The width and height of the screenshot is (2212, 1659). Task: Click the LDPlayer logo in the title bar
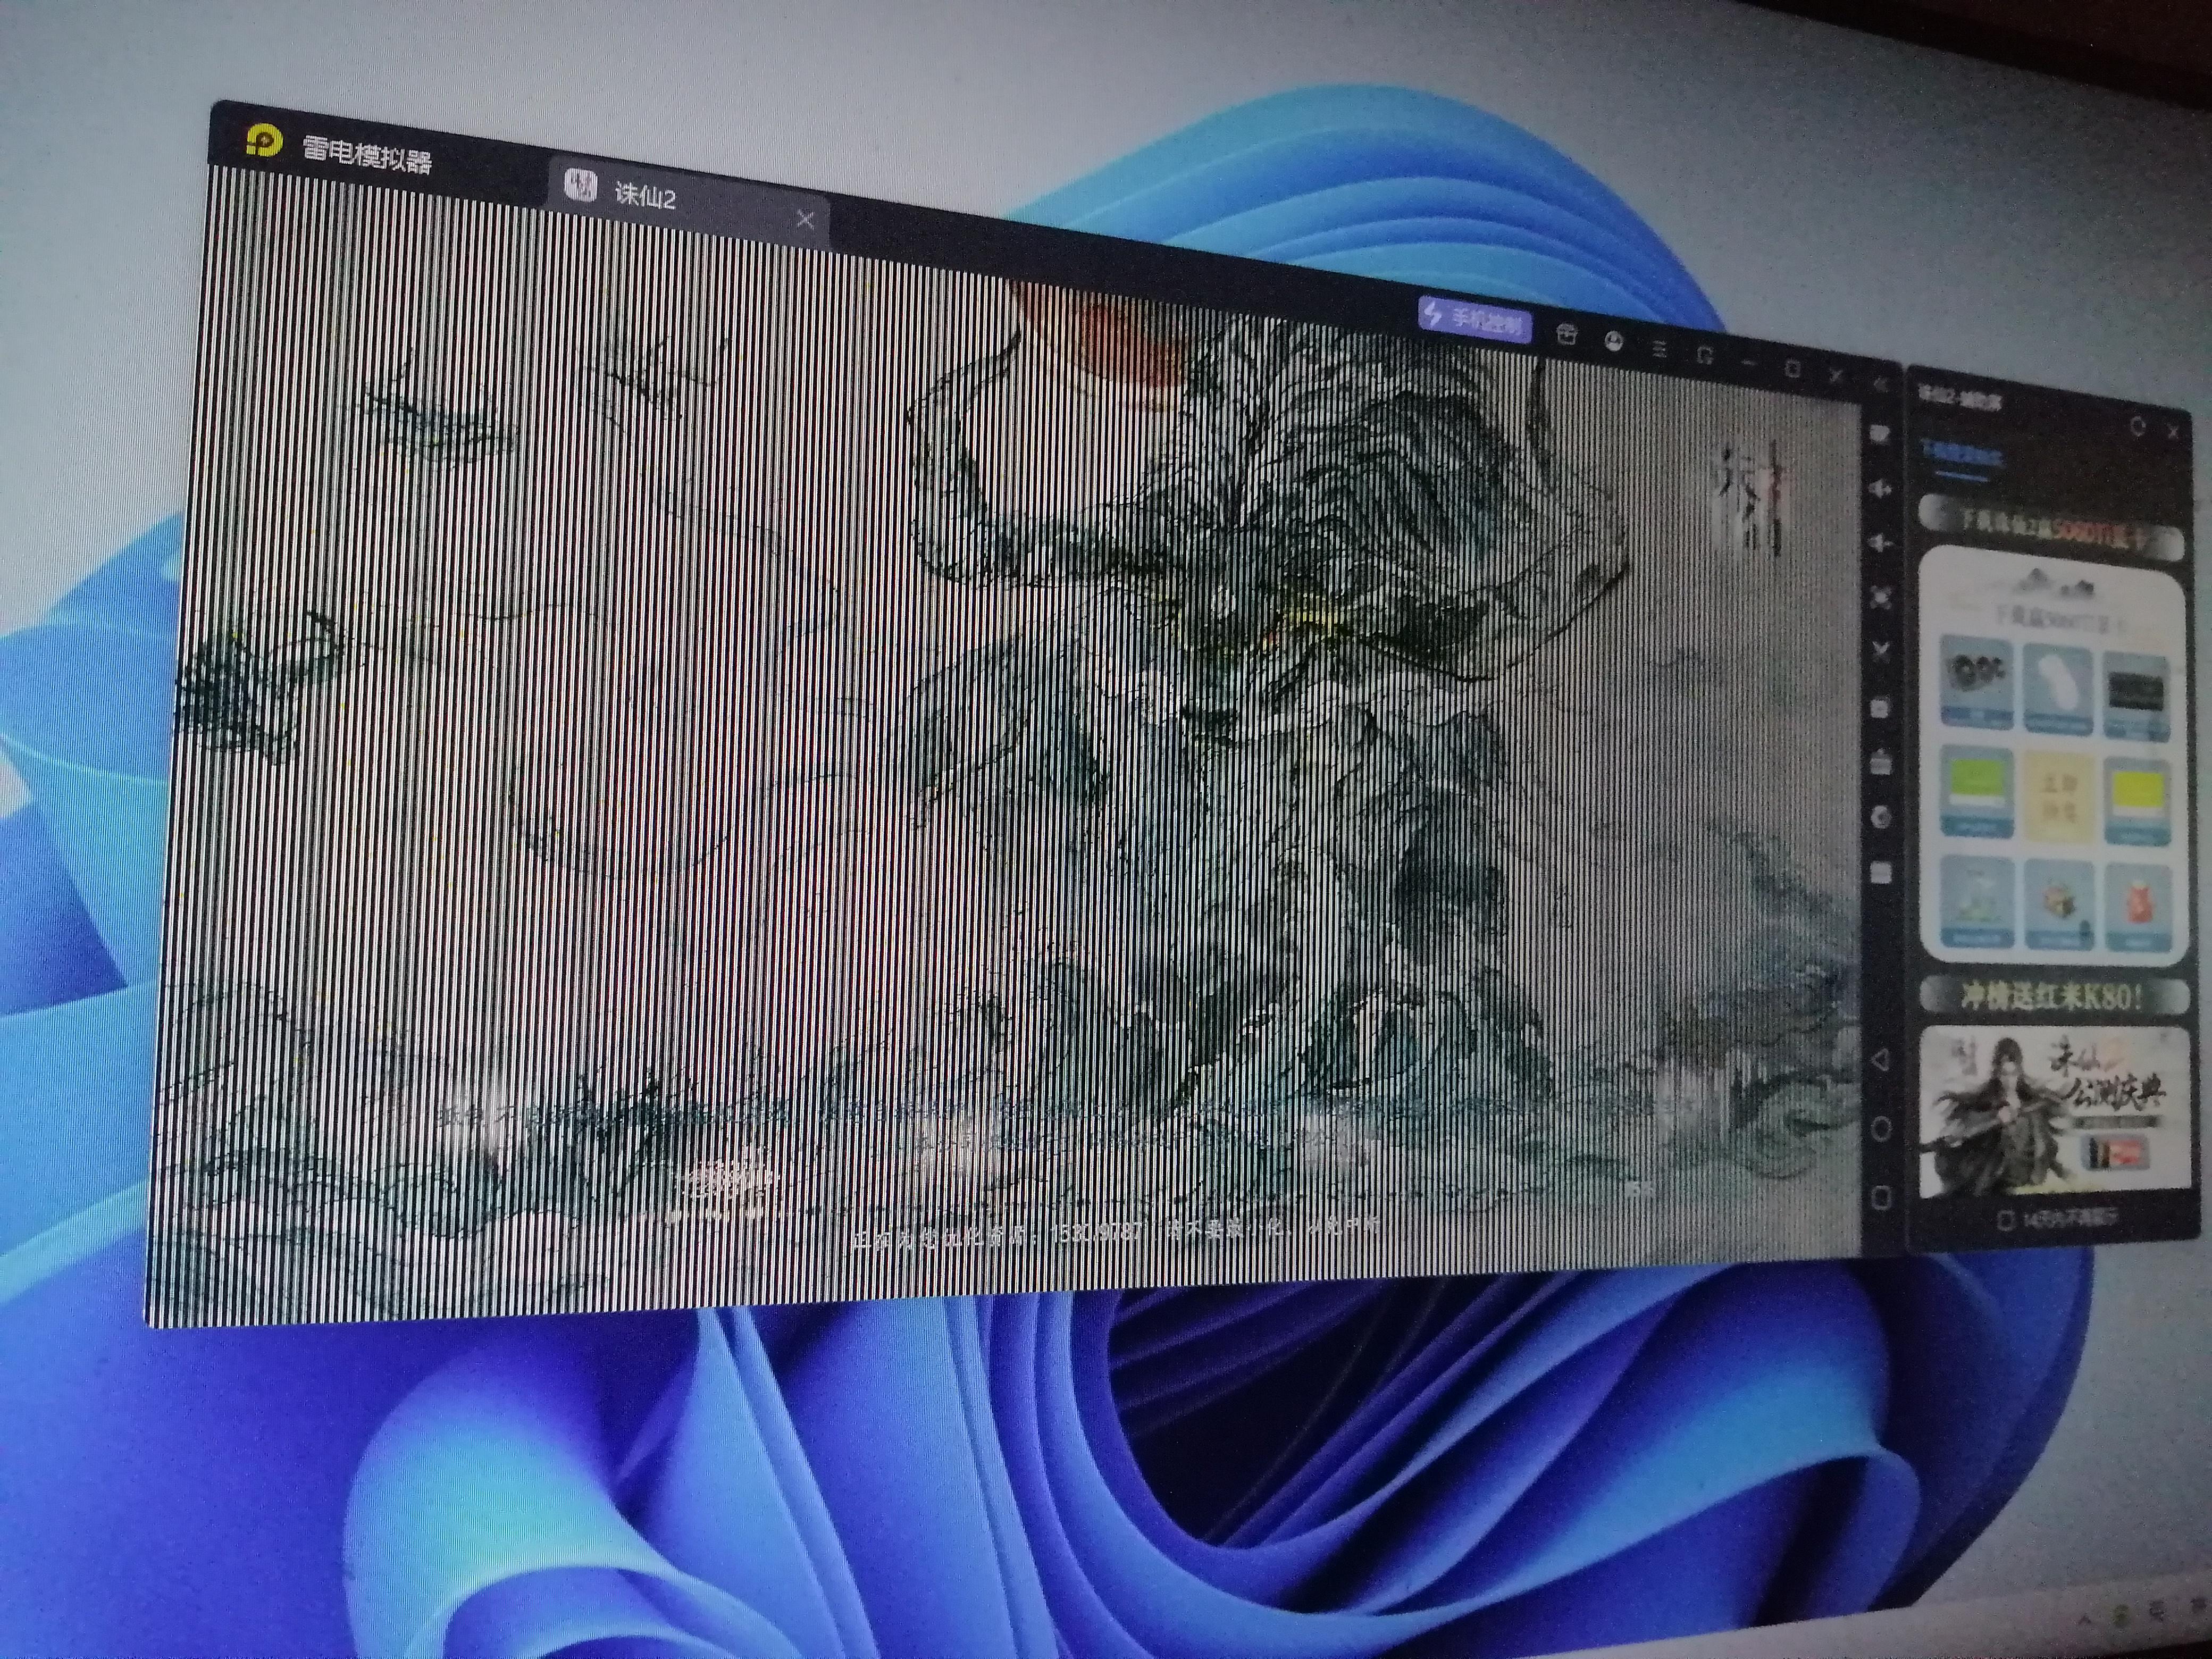tap(264, 140)
